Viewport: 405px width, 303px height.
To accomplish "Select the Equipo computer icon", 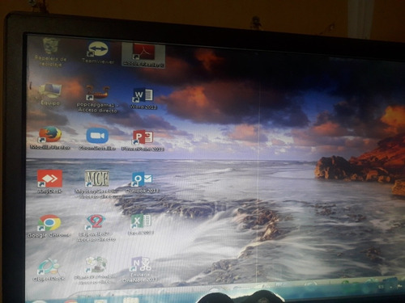I will 50,95.
